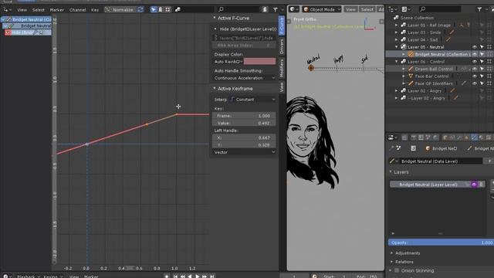Select the Bridget Neutral top channel row
Image resolution: width=494 pixels, height=278 pixels.
point(26,19)
